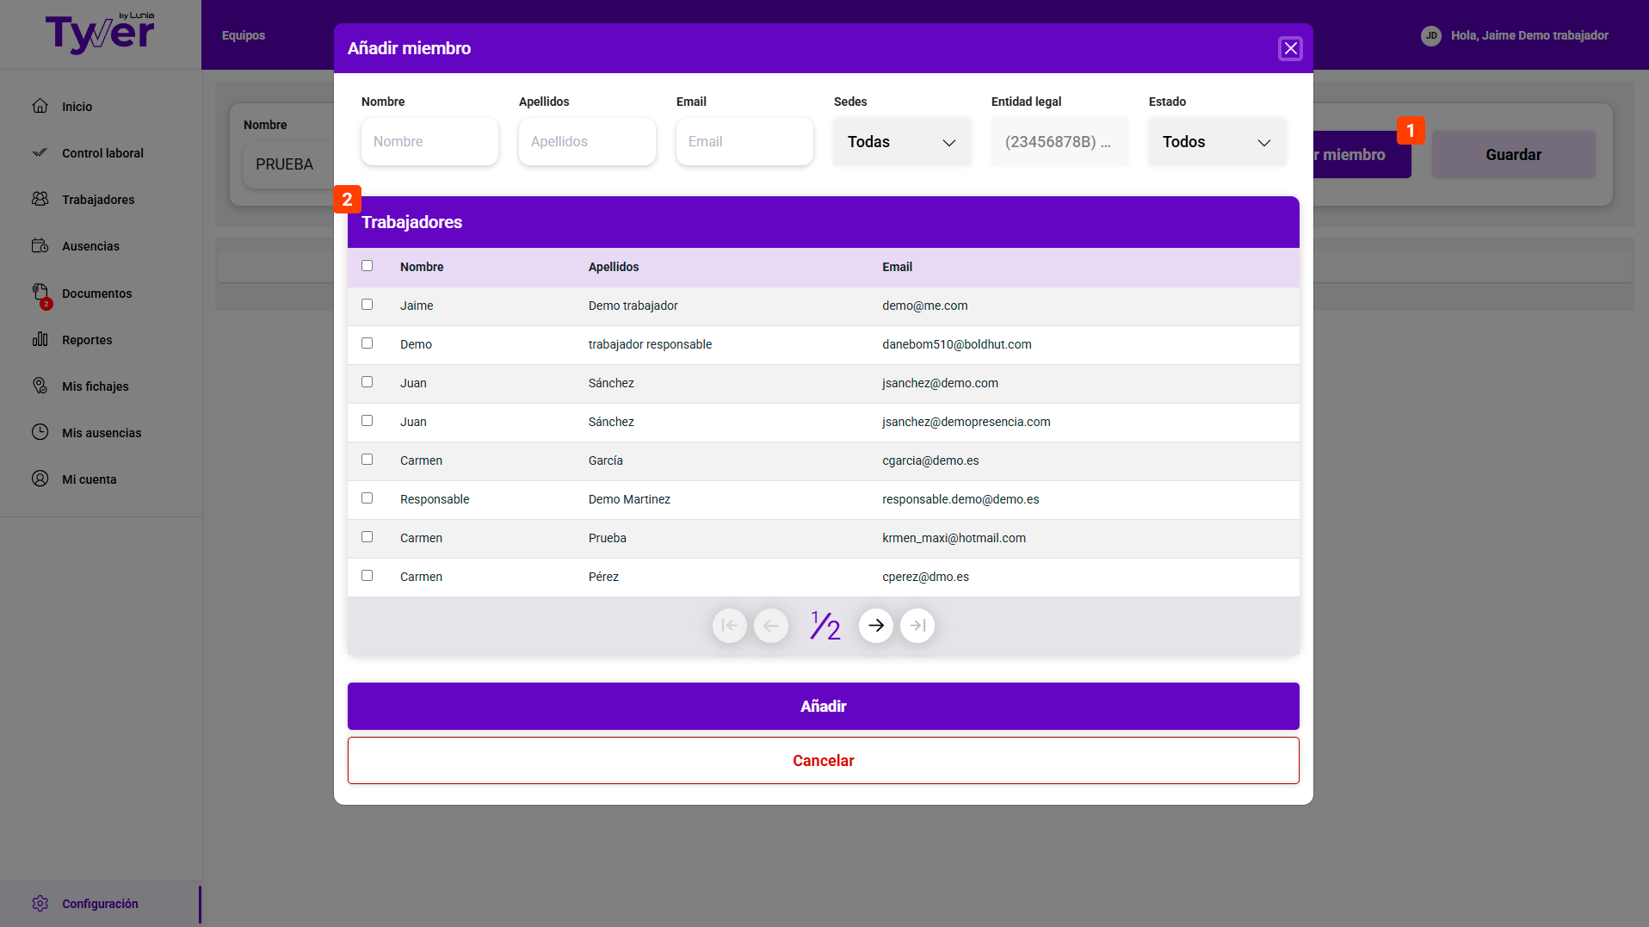
Task: Expand the Sedes dropdown
Action: pyautogui.click(x=902, y=142)
